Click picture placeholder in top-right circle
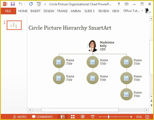154x120 pixels. (126, 62)
